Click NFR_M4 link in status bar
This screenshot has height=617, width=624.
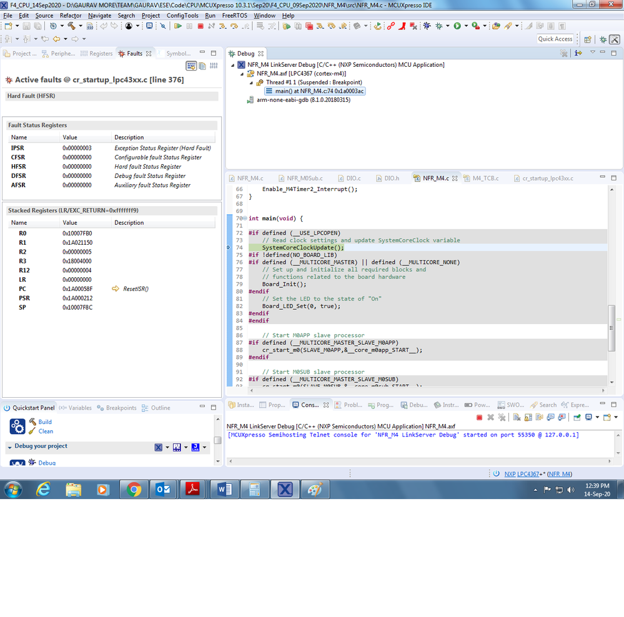pos(560,474)
